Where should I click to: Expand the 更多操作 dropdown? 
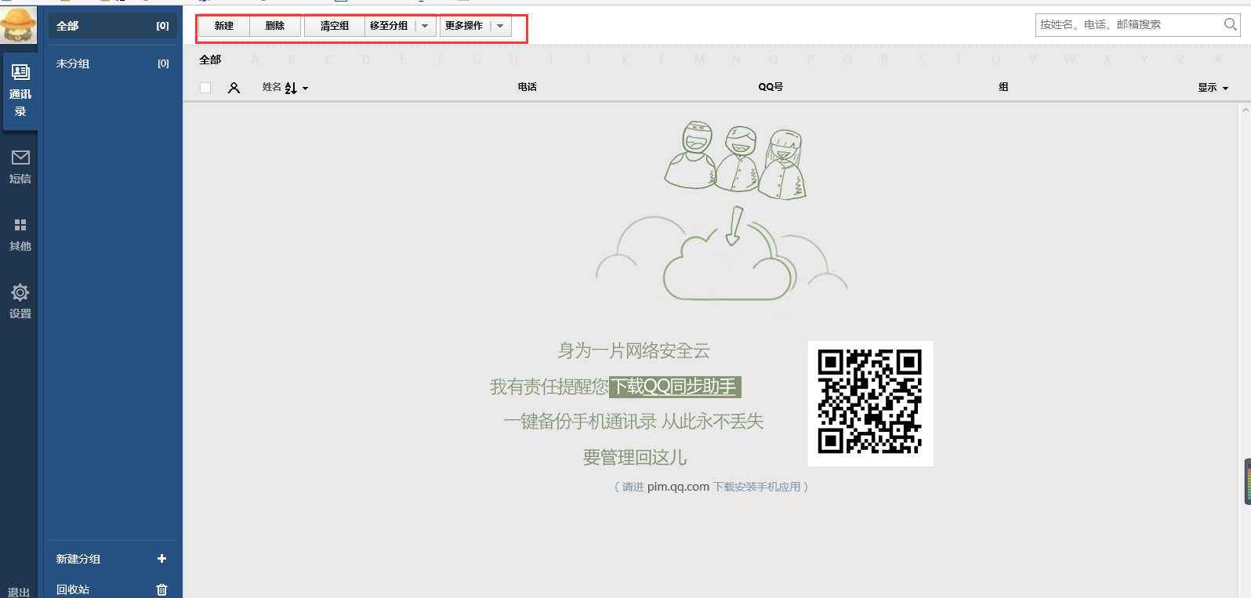[x=500, y=26]
